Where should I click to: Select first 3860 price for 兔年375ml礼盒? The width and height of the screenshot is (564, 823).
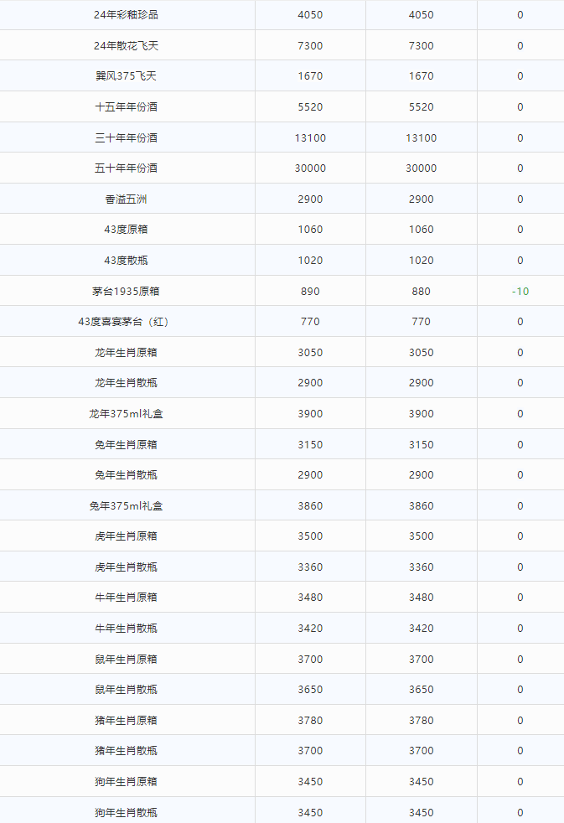(310, 506)
